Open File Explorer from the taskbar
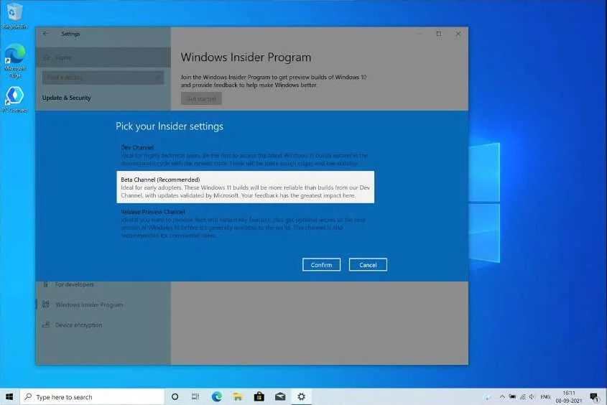 tap(238, 396)
